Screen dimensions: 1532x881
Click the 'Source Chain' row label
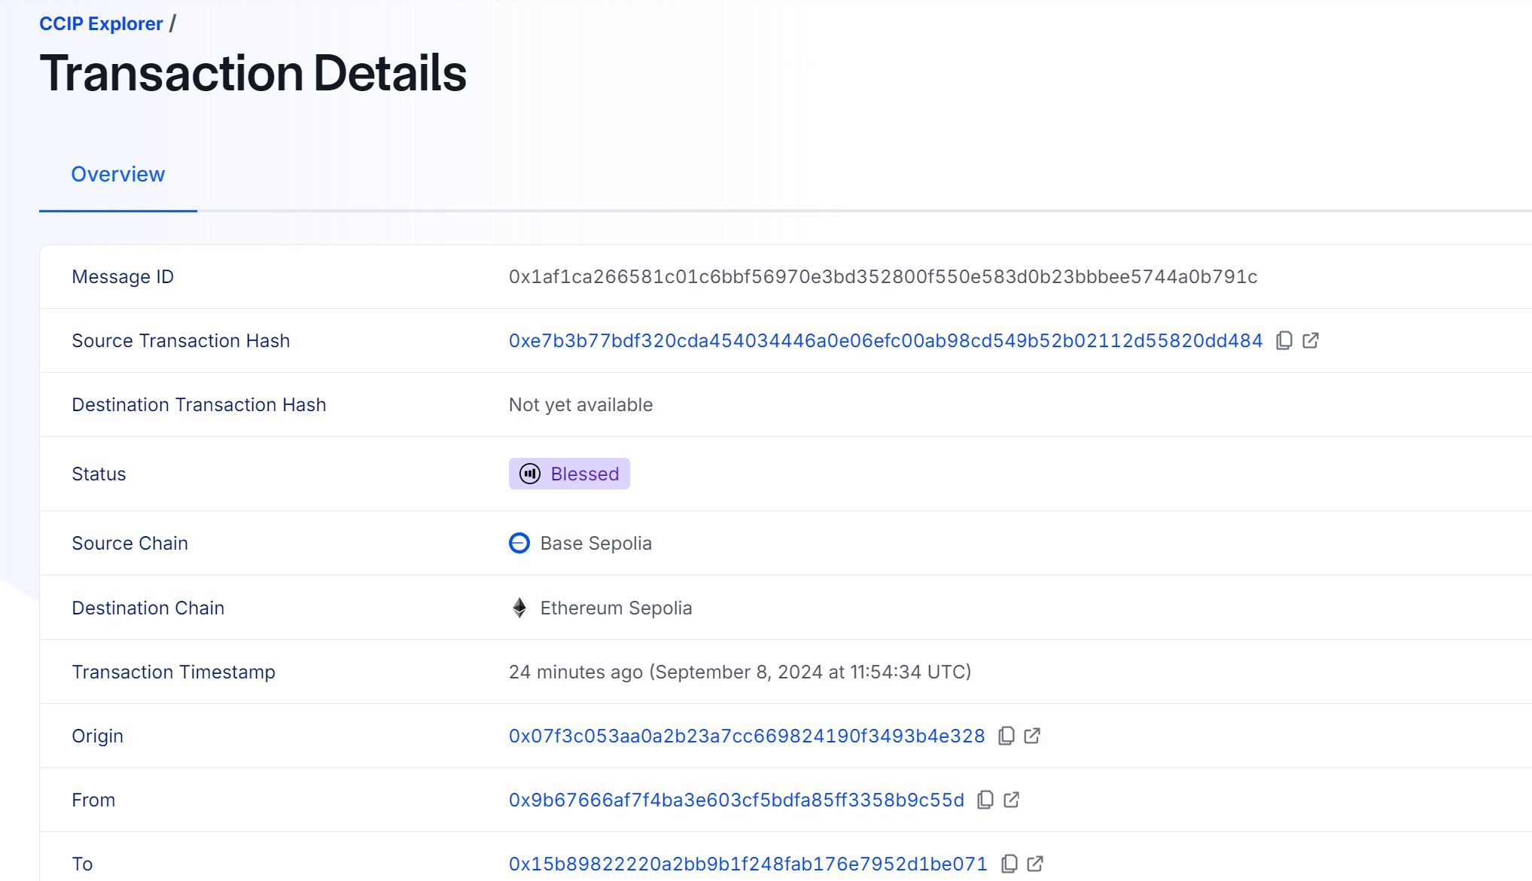[x=129, y=543]
